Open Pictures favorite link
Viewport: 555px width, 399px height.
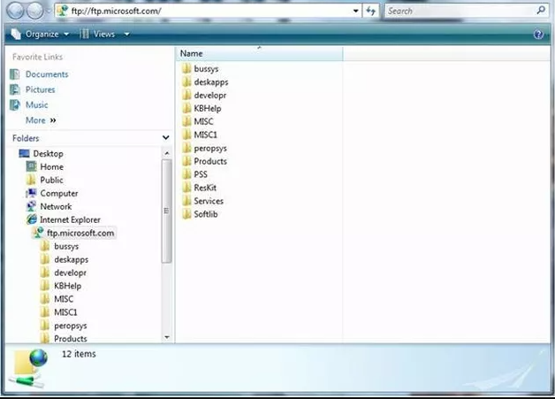tap(40, 89)
